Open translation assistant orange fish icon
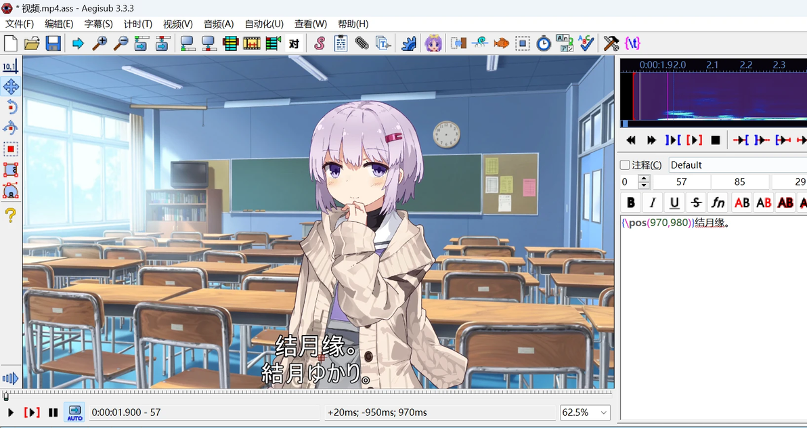The height and width of the screenshot is (428, 807). [501, 44]
